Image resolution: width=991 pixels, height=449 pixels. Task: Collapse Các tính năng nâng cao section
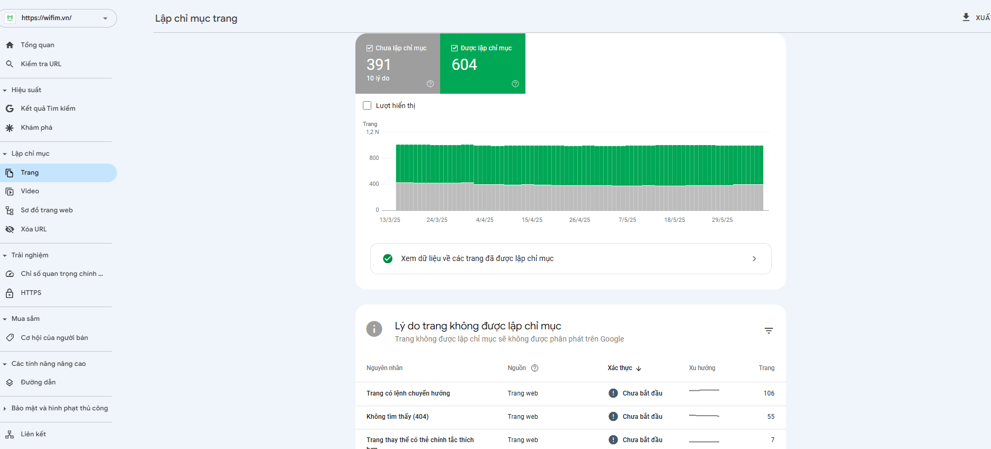[5, 364]
